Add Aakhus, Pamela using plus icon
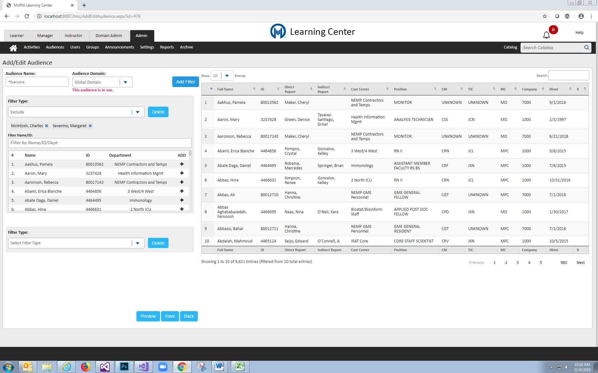The height and width of the screenshot is (373, 598). tap(182, 164)
